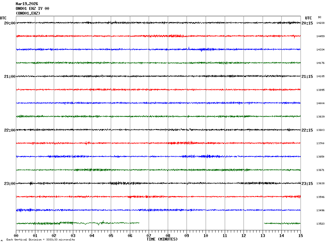Screen dimensions: 326x244
Task: Click the DC value 13523 in bottom row
Action: click(320, 224)
